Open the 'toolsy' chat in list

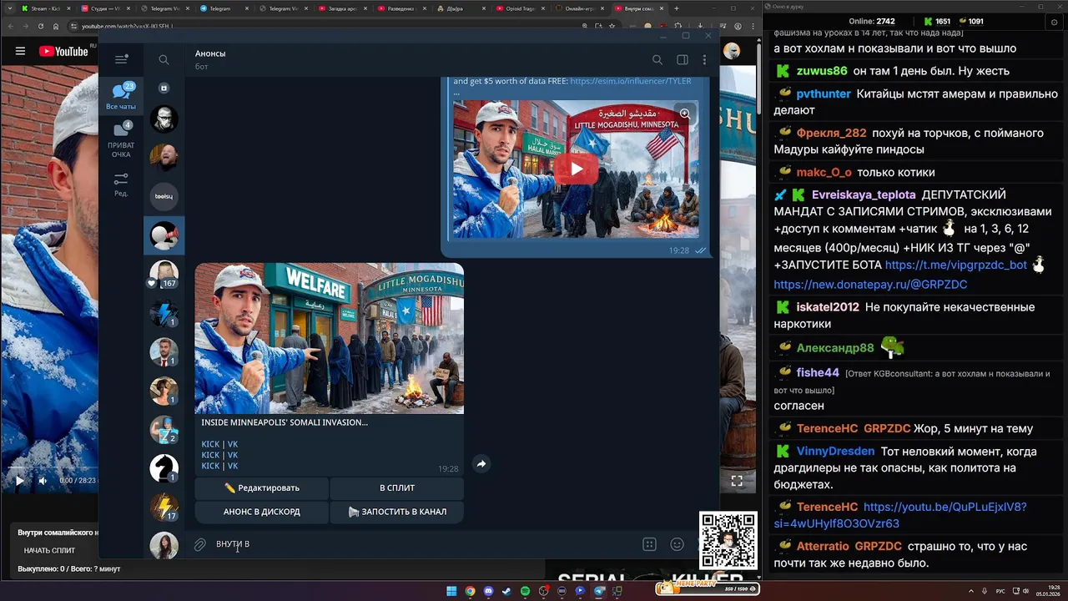164,196
